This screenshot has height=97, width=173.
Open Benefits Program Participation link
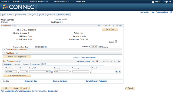click(x=97, y=81)
